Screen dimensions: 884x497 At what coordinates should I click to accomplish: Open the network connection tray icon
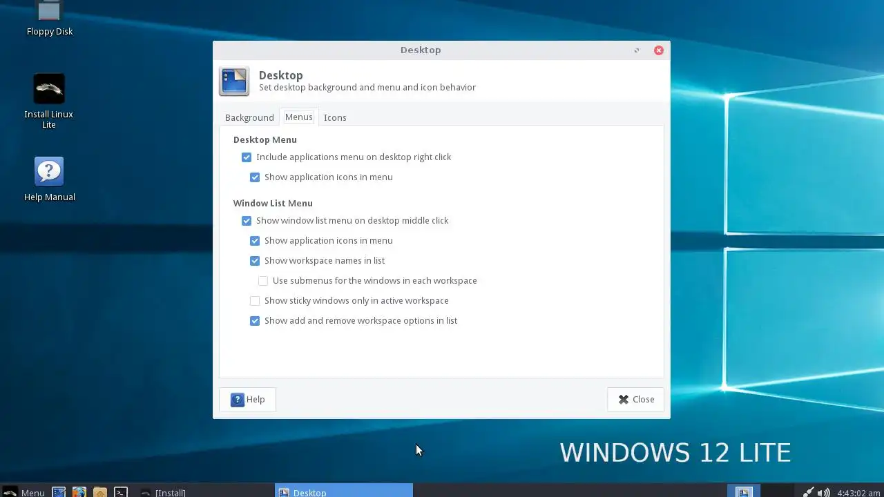pos(808,492)
